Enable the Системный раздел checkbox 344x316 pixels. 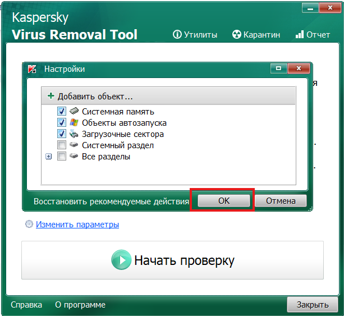coord(61,145)
